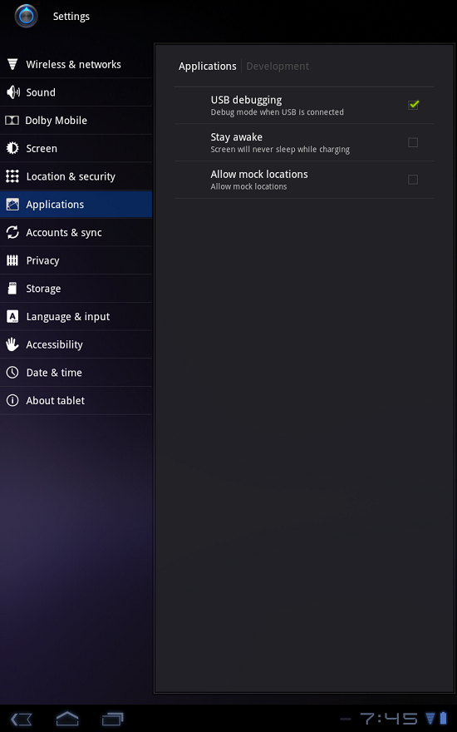Click the Accessibility hand icon

12,344
